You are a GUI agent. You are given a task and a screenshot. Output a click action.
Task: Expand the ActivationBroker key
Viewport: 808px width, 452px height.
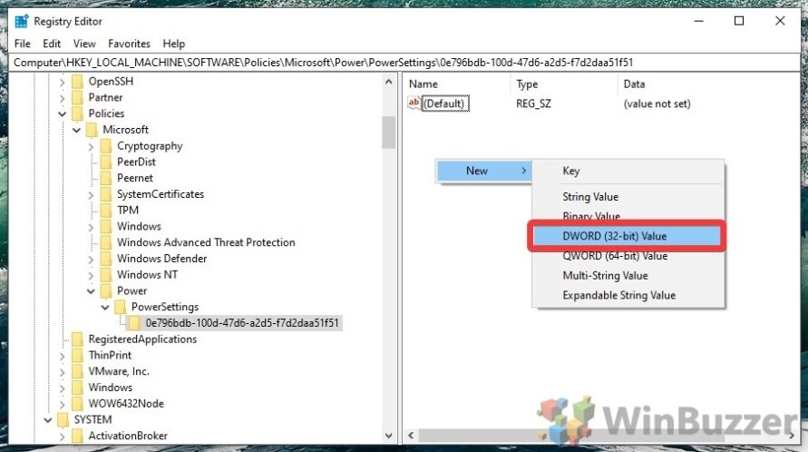[x=62, y=436]
